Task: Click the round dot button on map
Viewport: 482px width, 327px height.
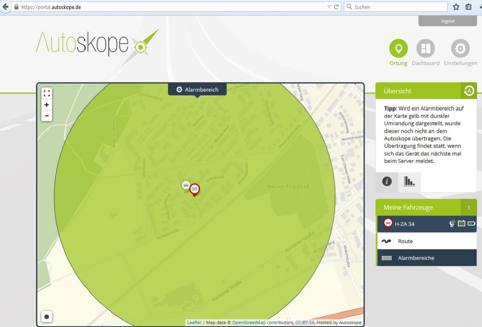Action: click(47, 316)
